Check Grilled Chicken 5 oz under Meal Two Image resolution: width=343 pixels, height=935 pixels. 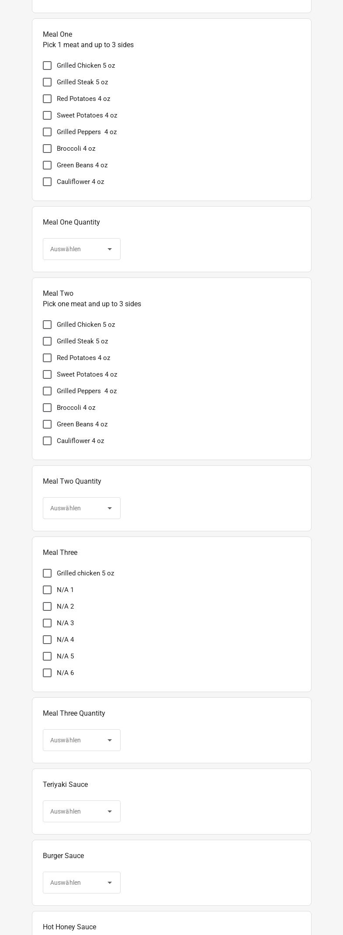pyautogui.click(x=47, y=325)
